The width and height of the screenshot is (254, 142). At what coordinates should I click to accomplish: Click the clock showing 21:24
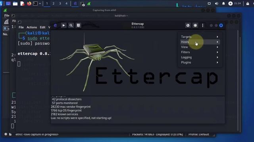[x=237, y=4]
